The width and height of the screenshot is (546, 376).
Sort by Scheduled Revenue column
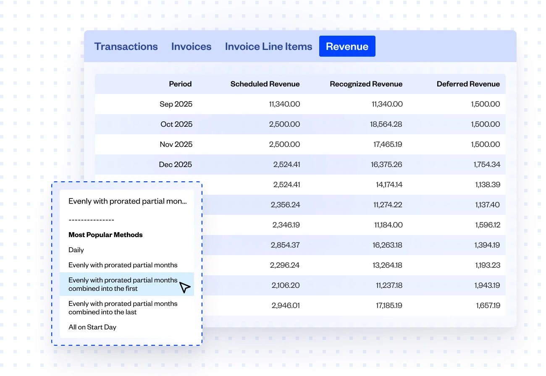[265, 84]
